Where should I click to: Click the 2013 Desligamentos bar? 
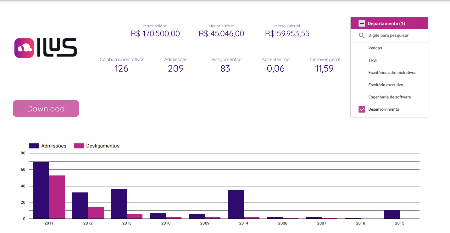tap(135, 216)
